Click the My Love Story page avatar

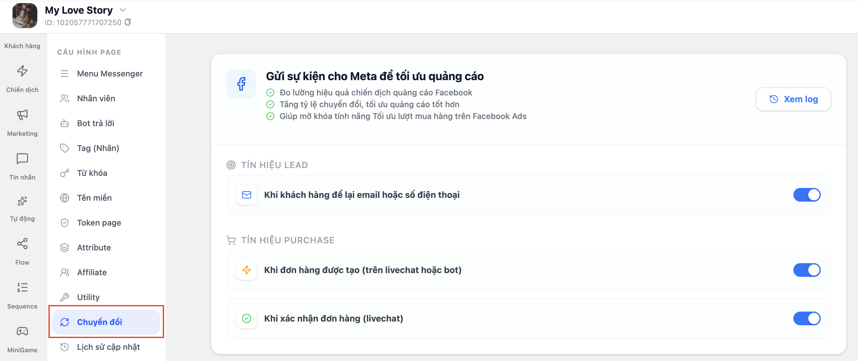[x=25, y=16]
